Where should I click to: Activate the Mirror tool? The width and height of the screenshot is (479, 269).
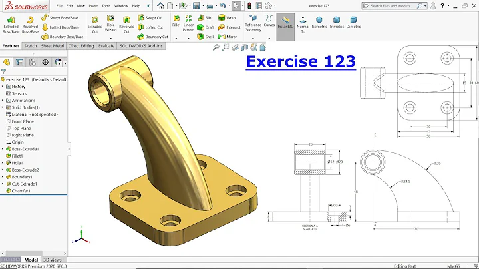[228, 37]
